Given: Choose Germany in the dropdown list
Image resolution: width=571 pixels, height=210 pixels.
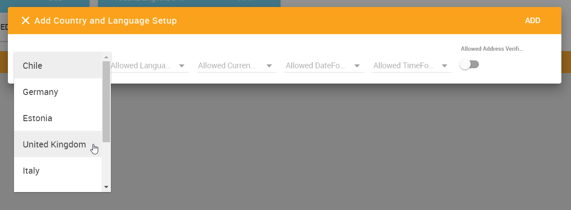Looking at the screenshot, I should coord(58,92).
